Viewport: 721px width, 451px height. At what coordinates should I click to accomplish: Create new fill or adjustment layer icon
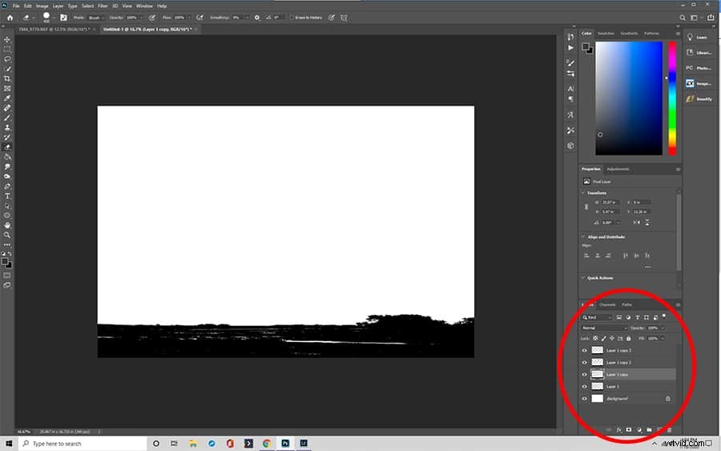[x=638, y=430]
